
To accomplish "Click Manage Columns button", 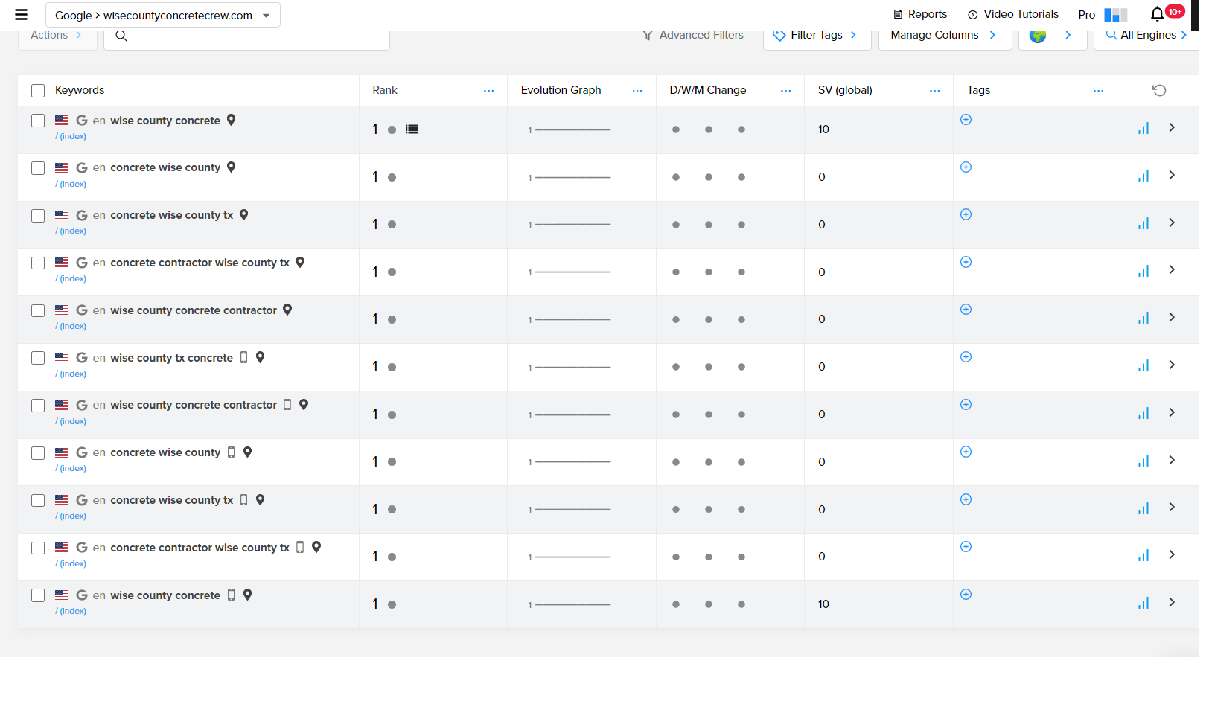I will [x=942, y=36].
